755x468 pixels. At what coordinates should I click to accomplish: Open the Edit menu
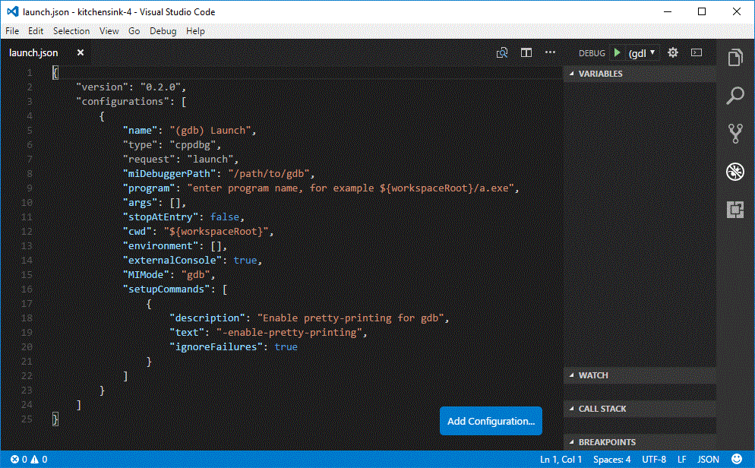(x=36, y=31)
